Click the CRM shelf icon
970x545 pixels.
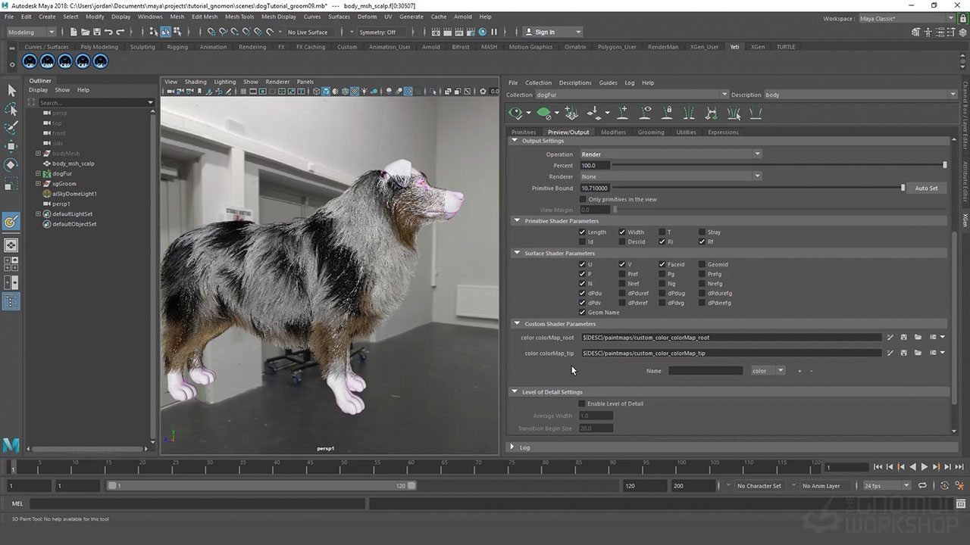tap(48, 62)
